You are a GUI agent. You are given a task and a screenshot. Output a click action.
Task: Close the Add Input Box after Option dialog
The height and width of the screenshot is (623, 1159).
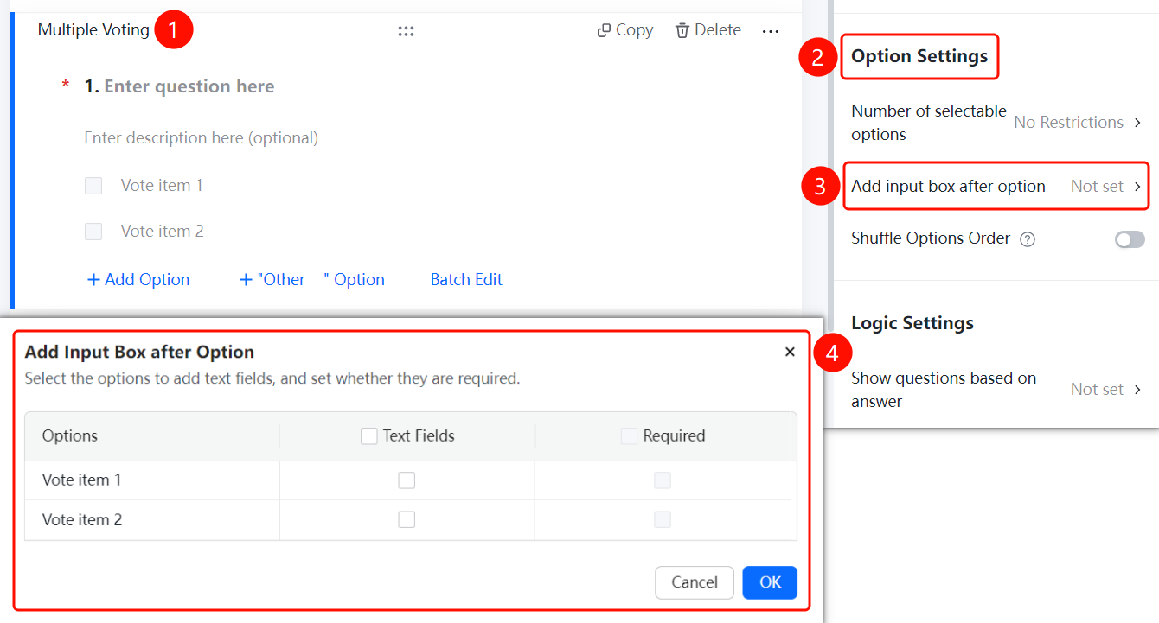(790, 352)
